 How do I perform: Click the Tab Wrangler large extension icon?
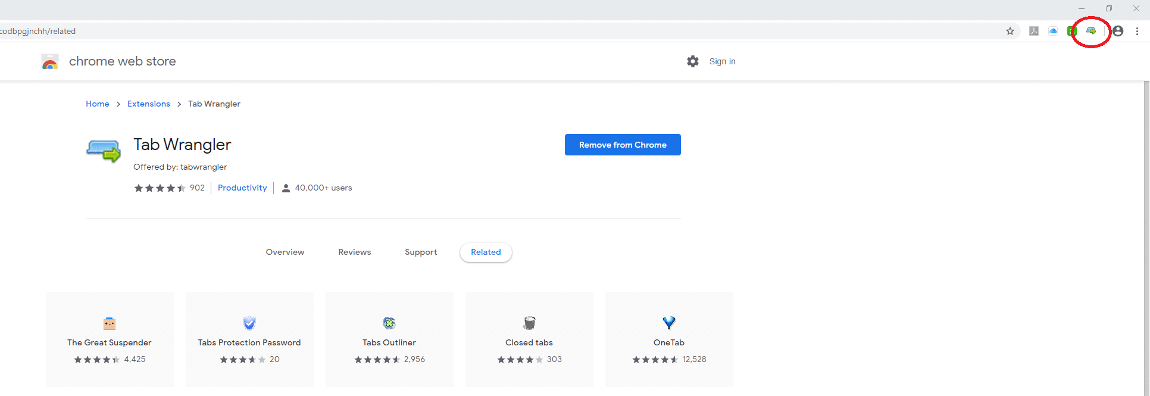pyautogui.click(x=104, y=151)
